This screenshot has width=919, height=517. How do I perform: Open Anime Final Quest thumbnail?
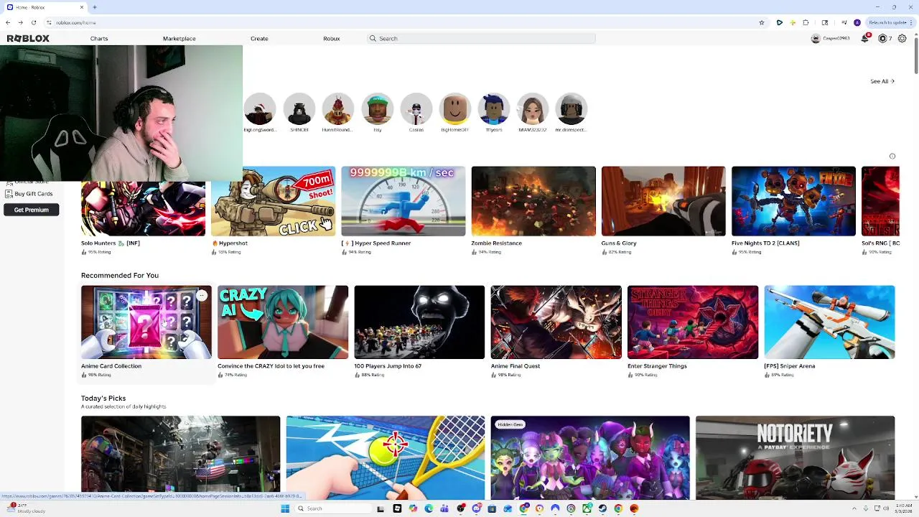point(556,322)
